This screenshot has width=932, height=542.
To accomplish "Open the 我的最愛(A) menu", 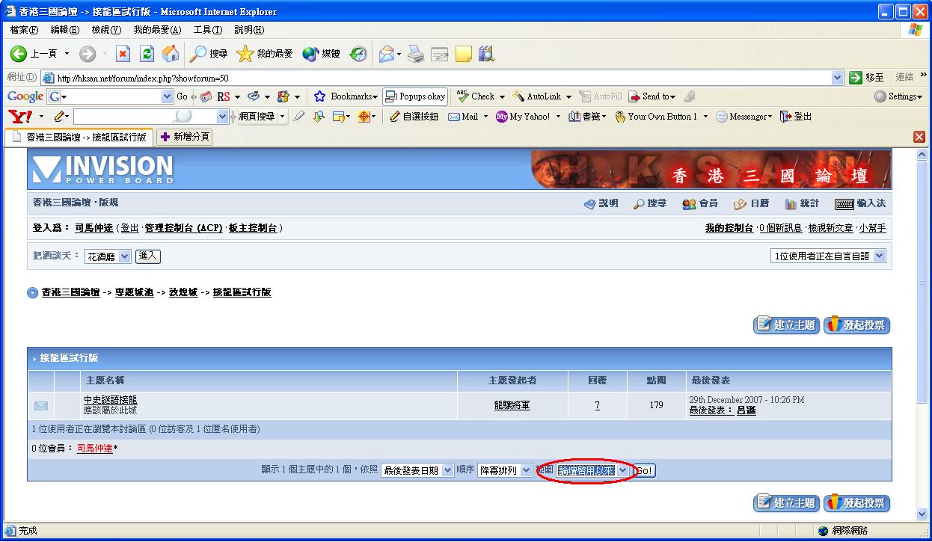I will coord(157,30).
